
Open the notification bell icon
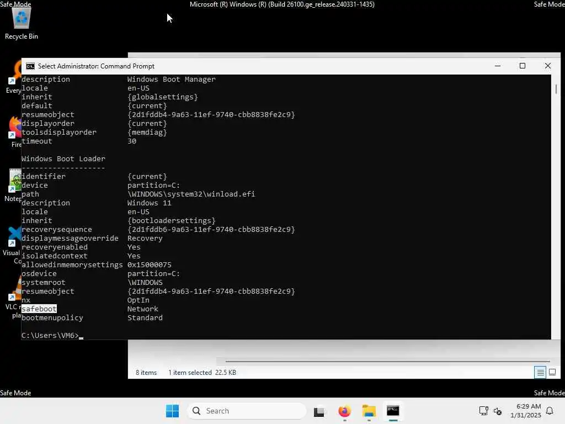(x=550, y=411)
